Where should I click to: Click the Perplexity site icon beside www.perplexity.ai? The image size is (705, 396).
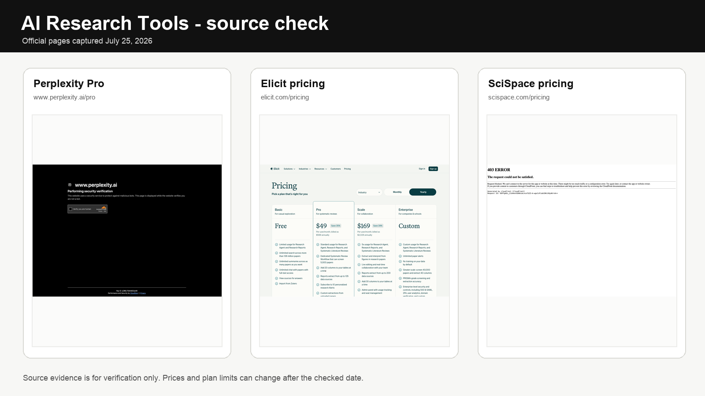[x=70, y=185]
